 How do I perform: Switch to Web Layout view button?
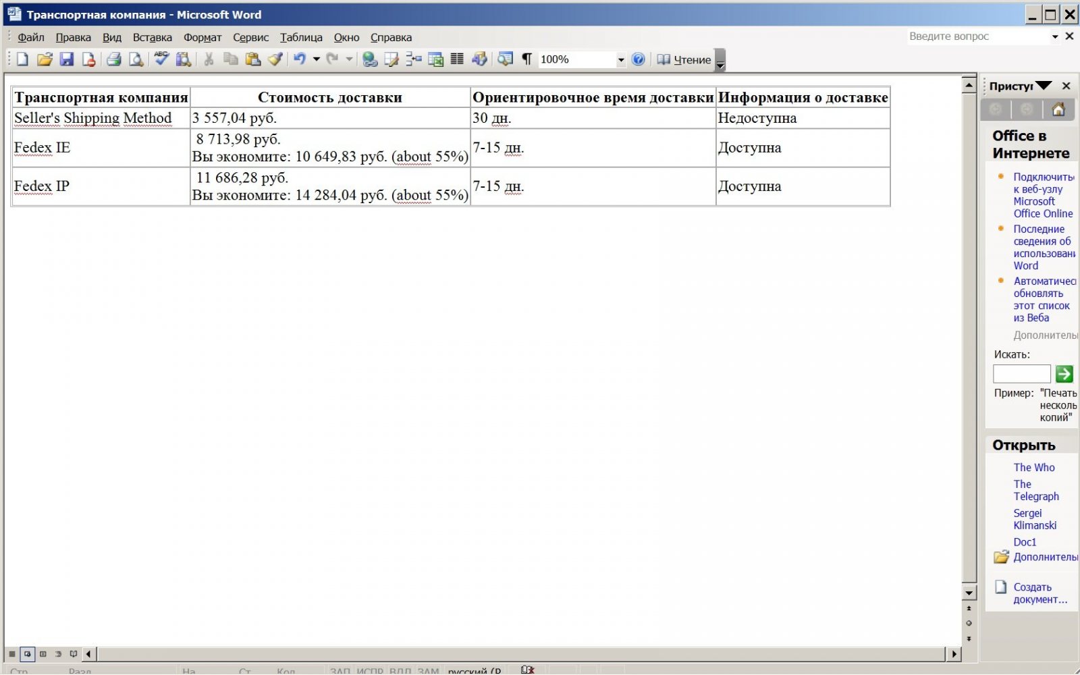pos(28,654)
